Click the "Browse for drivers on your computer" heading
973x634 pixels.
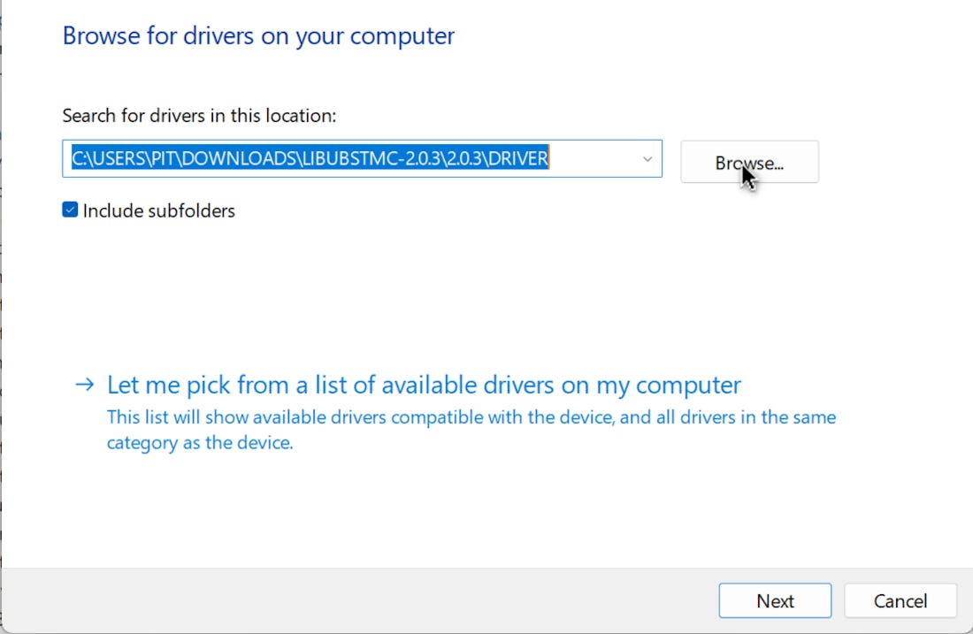click(258, 36)
